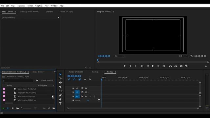
Task: Toggle V1 track targeting
Action: coord(77,92)
